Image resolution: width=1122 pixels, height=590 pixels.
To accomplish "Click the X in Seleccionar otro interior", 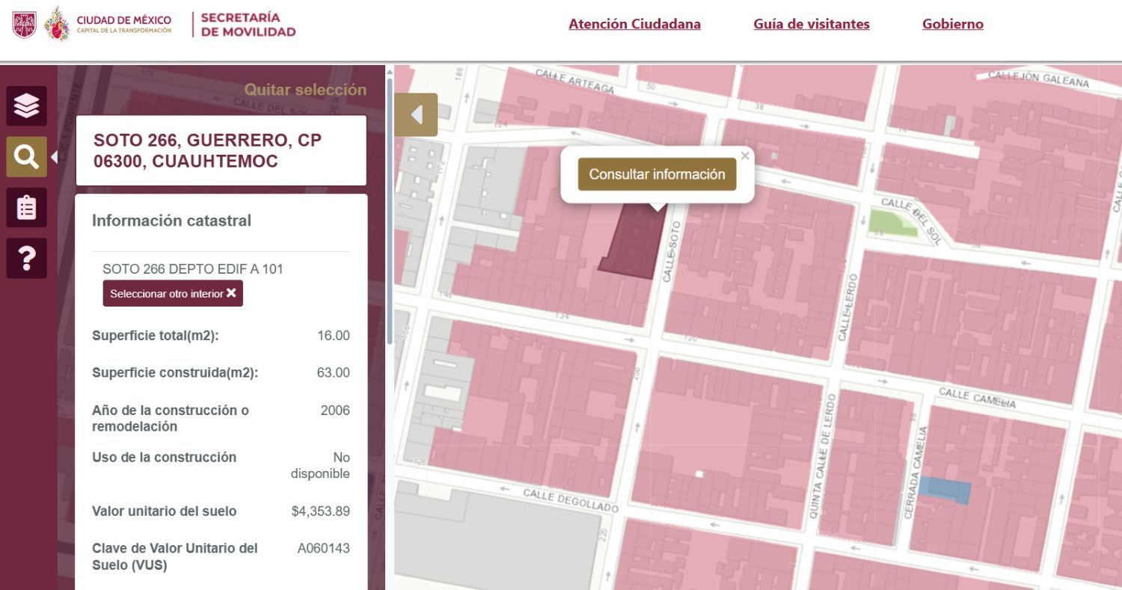I will pos(231,293).
